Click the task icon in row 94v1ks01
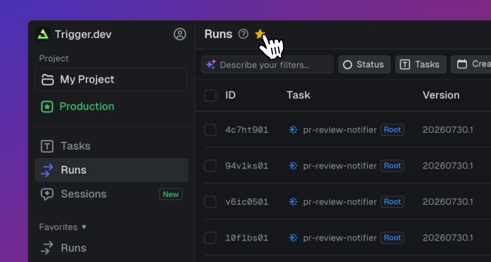The image size is (491, 262). click(293, 165)
